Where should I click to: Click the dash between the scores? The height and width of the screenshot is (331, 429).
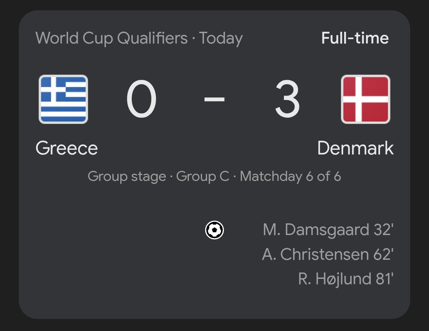click(x=214, y=99)
